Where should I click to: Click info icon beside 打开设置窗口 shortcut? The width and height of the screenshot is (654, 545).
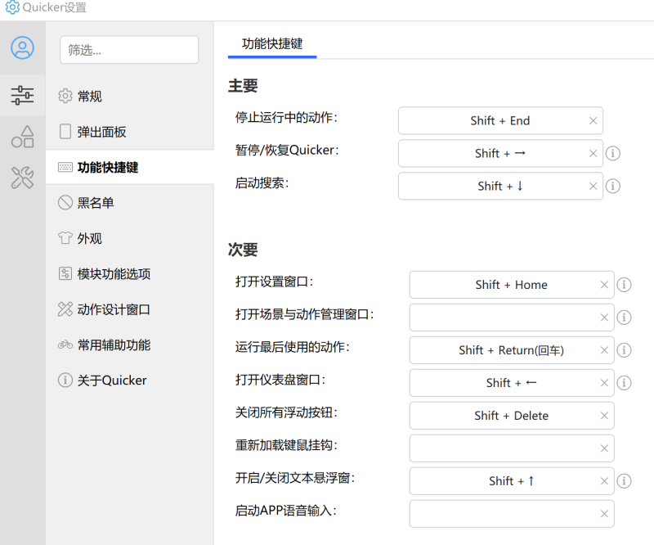point(624,285)
